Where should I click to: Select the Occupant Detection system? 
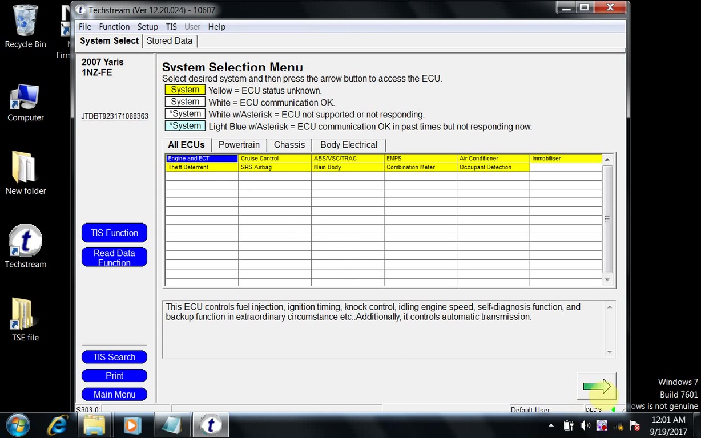[493, 167]
